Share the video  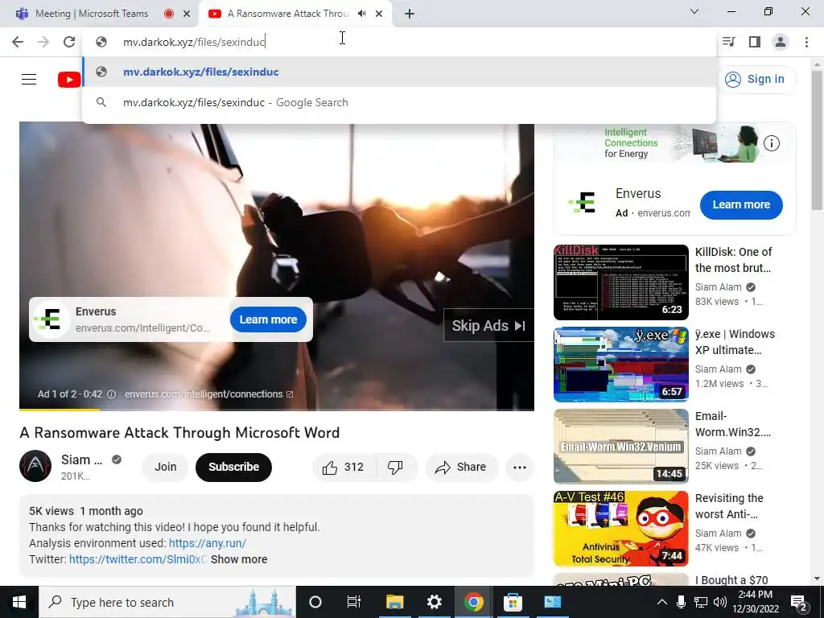(x=461, y=468)
